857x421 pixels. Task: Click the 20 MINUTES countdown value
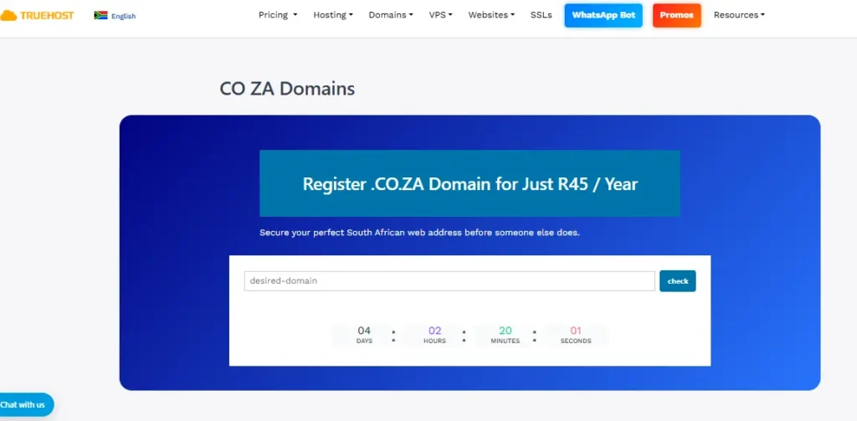point(505,335)
